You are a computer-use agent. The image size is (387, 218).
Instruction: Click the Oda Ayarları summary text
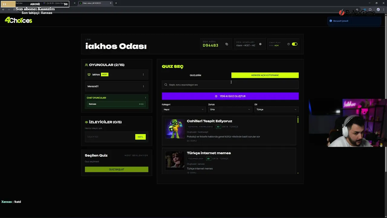(246, 45)
